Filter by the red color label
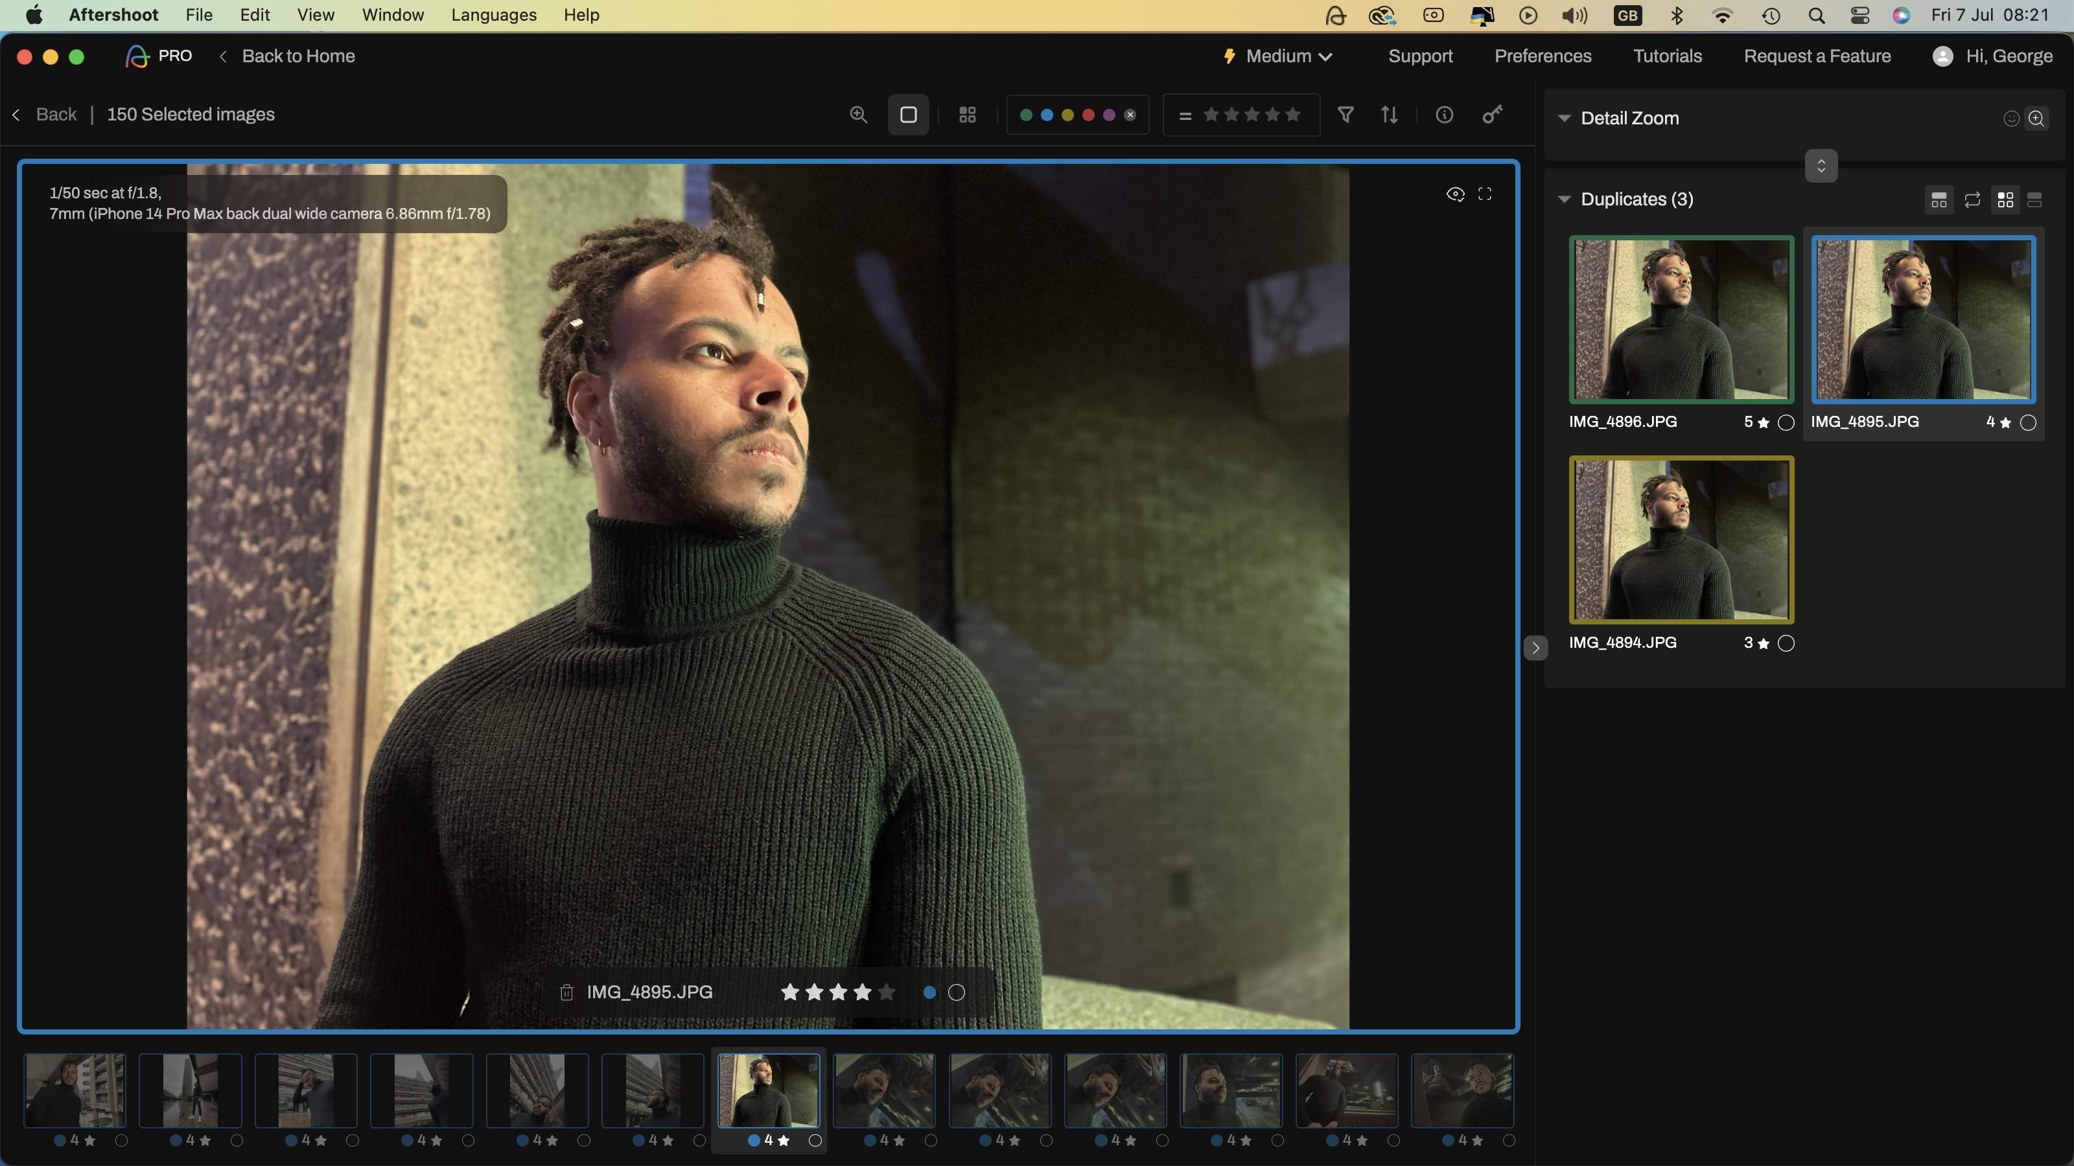Image resolution: width=2074 pixels, height=1166 pixels. [1089, 115]
